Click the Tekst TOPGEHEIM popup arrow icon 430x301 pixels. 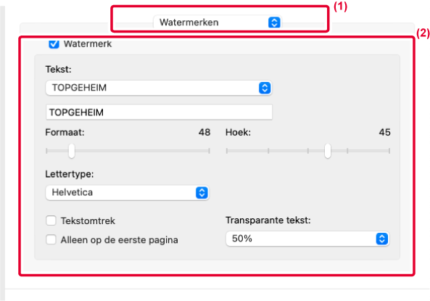tap(265, 88)
